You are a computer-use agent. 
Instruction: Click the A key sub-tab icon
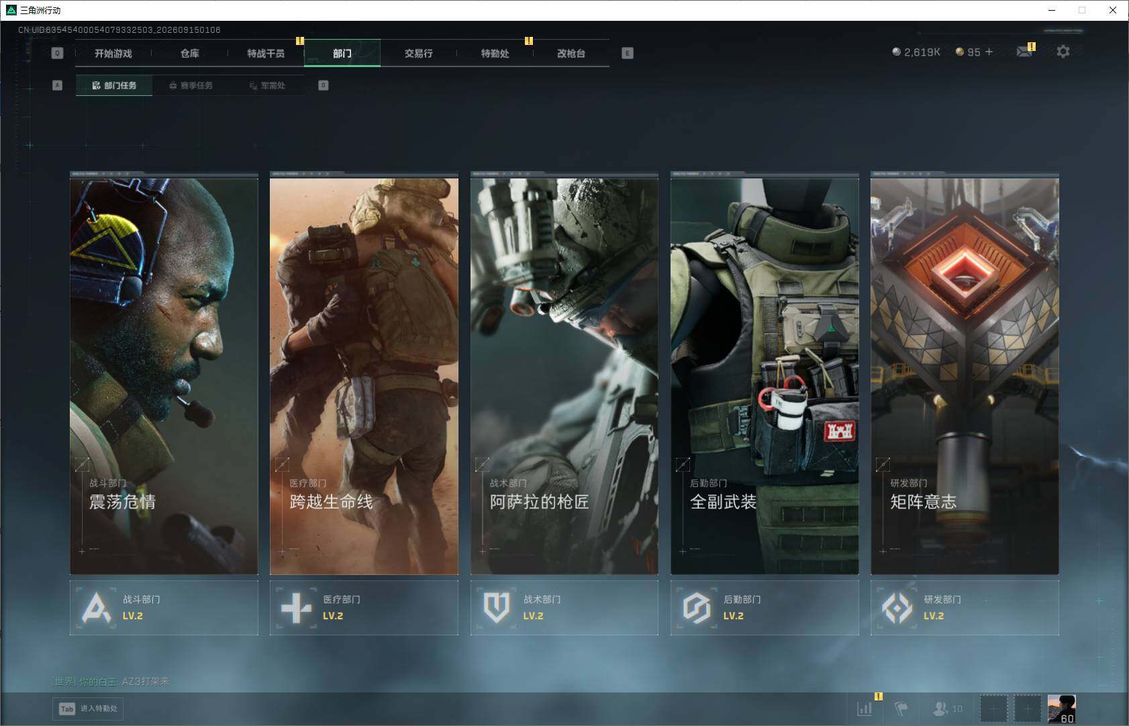tap(57, 85)
